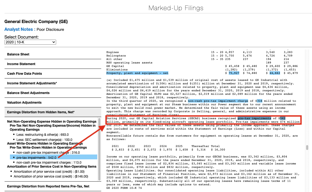Expand the Valuation Adjustments section

[x=53, y=103]
